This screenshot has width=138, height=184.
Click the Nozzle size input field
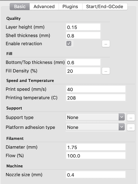tap(96, 174)
